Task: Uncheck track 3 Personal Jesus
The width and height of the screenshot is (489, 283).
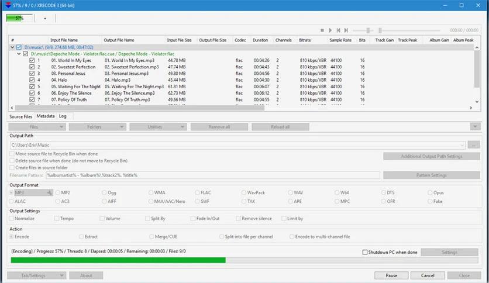Action: coord(32,74)
